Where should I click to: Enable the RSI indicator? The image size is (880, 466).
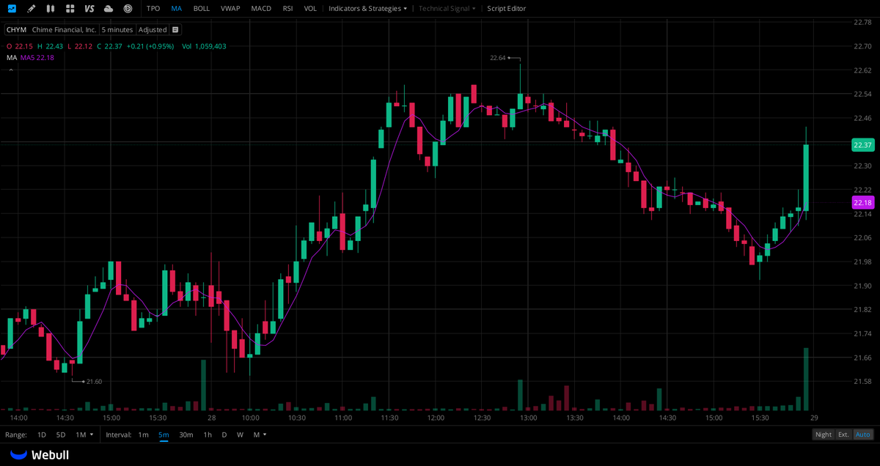pyautogui.click(x=288, y=9)
